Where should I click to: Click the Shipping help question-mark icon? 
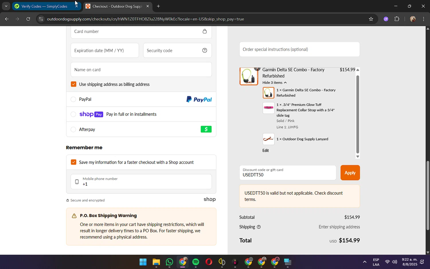coord(259,227)
